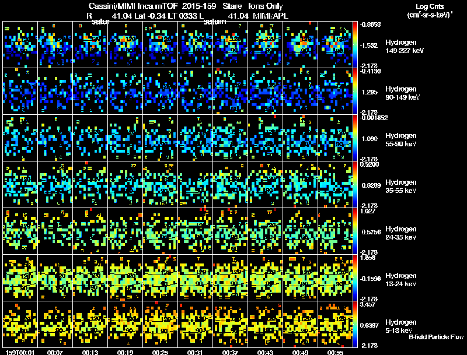Open the 00:01 panel in 149-227 keV row
The width and height of the screenshot is (467, 355).
[20, 45]
